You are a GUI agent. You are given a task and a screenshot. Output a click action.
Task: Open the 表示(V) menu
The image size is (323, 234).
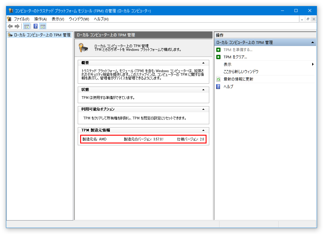pos(58,19)
